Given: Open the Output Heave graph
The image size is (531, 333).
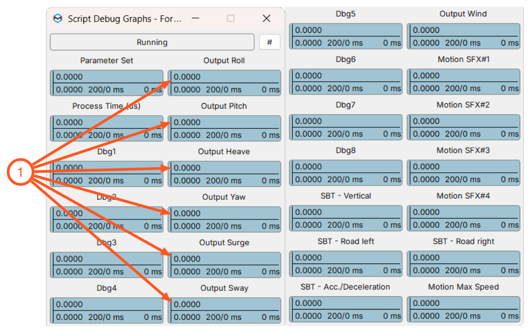Looking at the screenshot, I should tap(224, 174).
